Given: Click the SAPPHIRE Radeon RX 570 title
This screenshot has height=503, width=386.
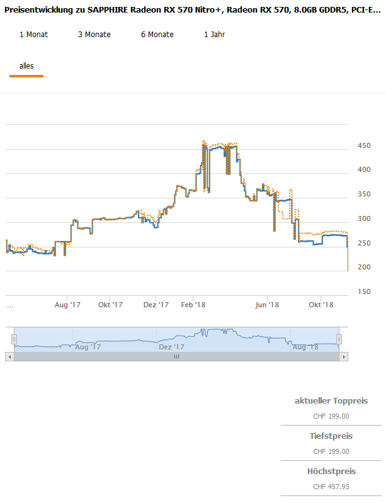Looking at the screenshot, I should pyautogui.click(x=193, y=11).
